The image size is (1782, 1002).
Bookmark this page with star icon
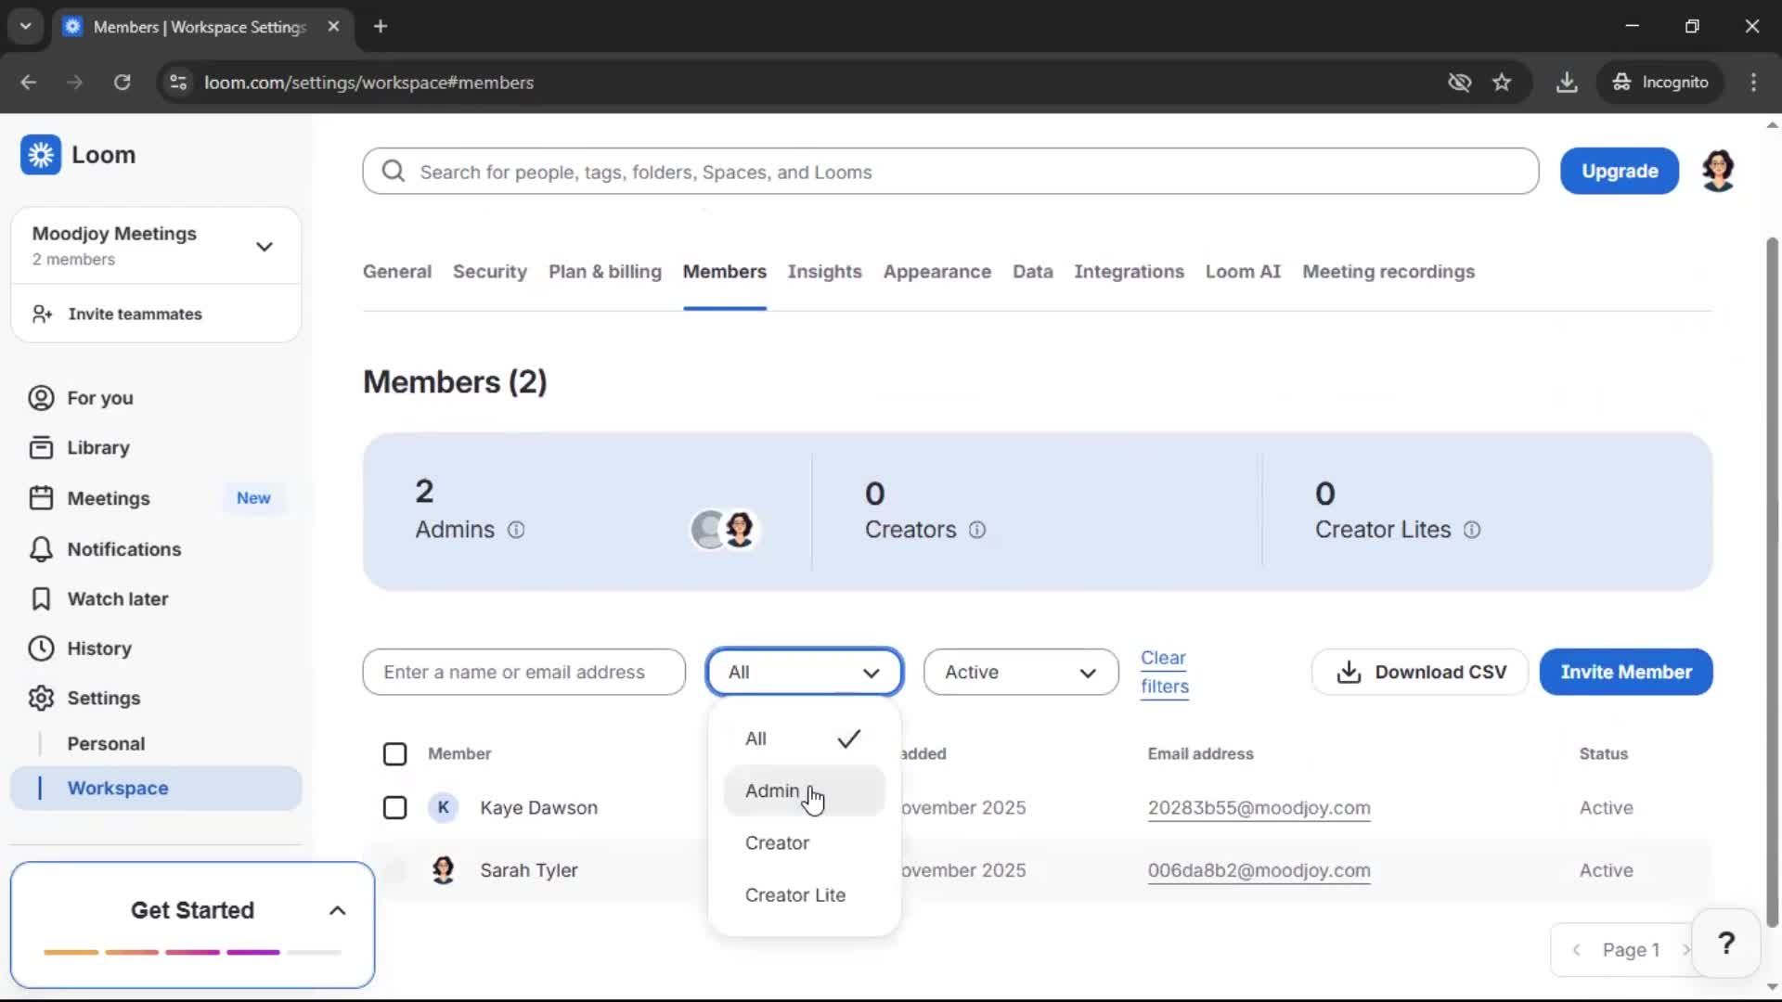1502,83
